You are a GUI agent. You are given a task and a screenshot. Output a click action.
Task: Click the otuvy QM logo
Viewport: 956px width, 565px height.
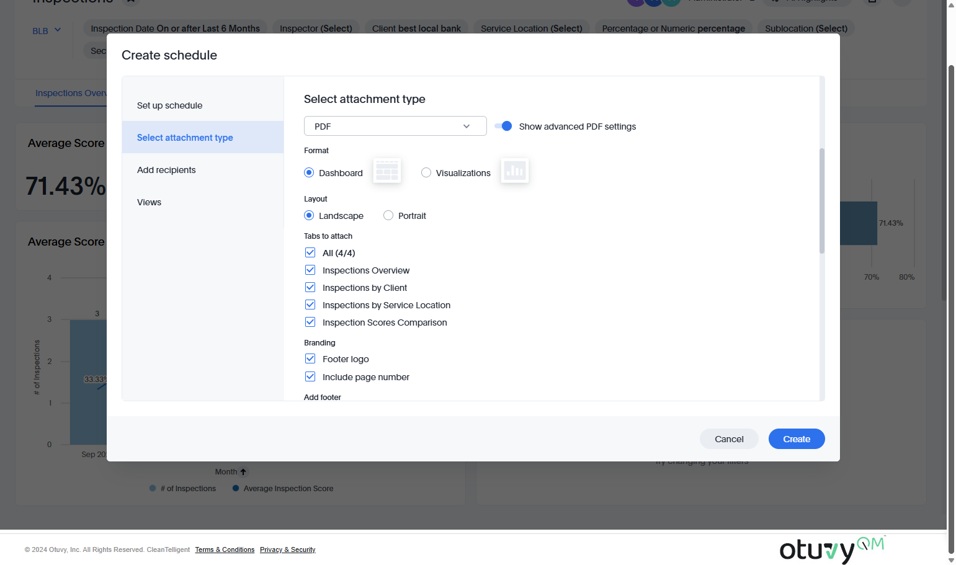tap(832, 549)
